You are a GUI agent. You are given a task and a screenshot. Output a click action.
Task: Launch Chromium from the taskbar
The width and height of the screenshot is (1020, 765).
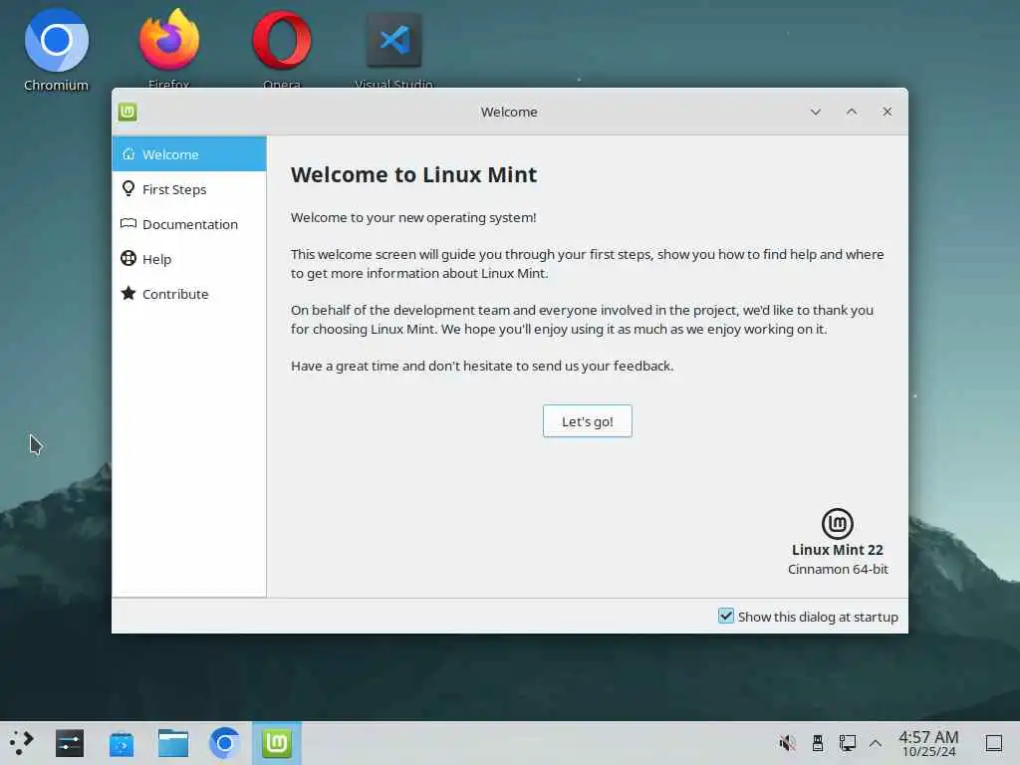tap(224, 743)
